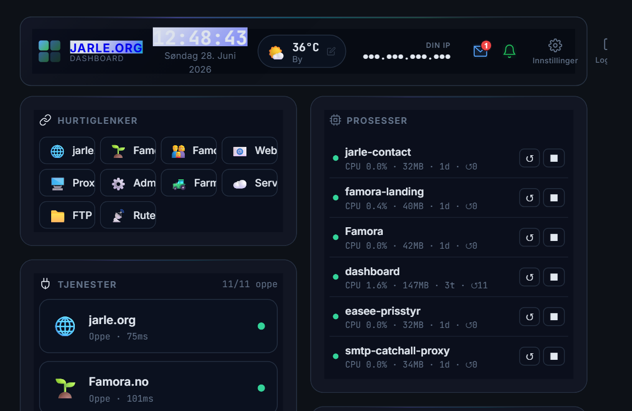Click the Oppe · 101ms status text

tap(121, 398)
